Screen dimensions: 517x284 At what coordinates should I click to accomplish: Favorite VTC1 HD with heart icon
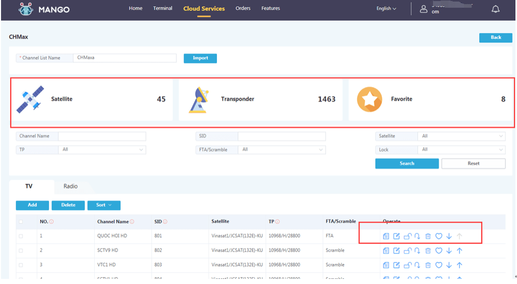click(439, 265)
